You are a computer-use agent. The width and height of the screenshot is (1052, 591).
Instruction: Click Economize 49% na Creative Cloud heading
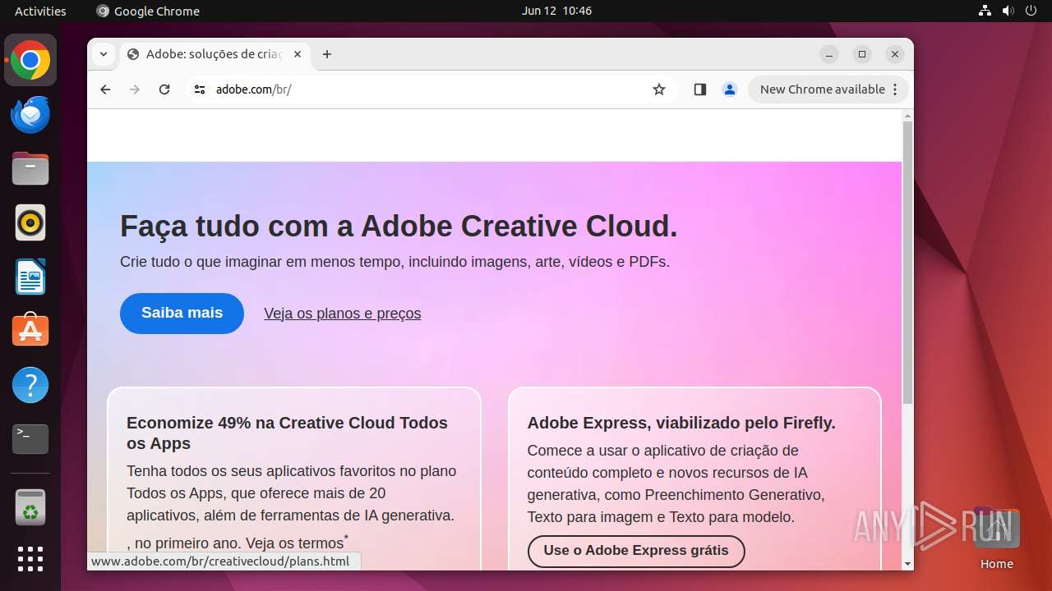coord(287,433)
